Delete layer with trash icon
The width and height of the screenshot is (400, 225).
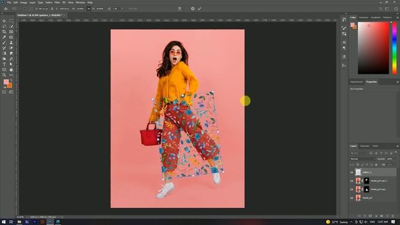[393, 216]
